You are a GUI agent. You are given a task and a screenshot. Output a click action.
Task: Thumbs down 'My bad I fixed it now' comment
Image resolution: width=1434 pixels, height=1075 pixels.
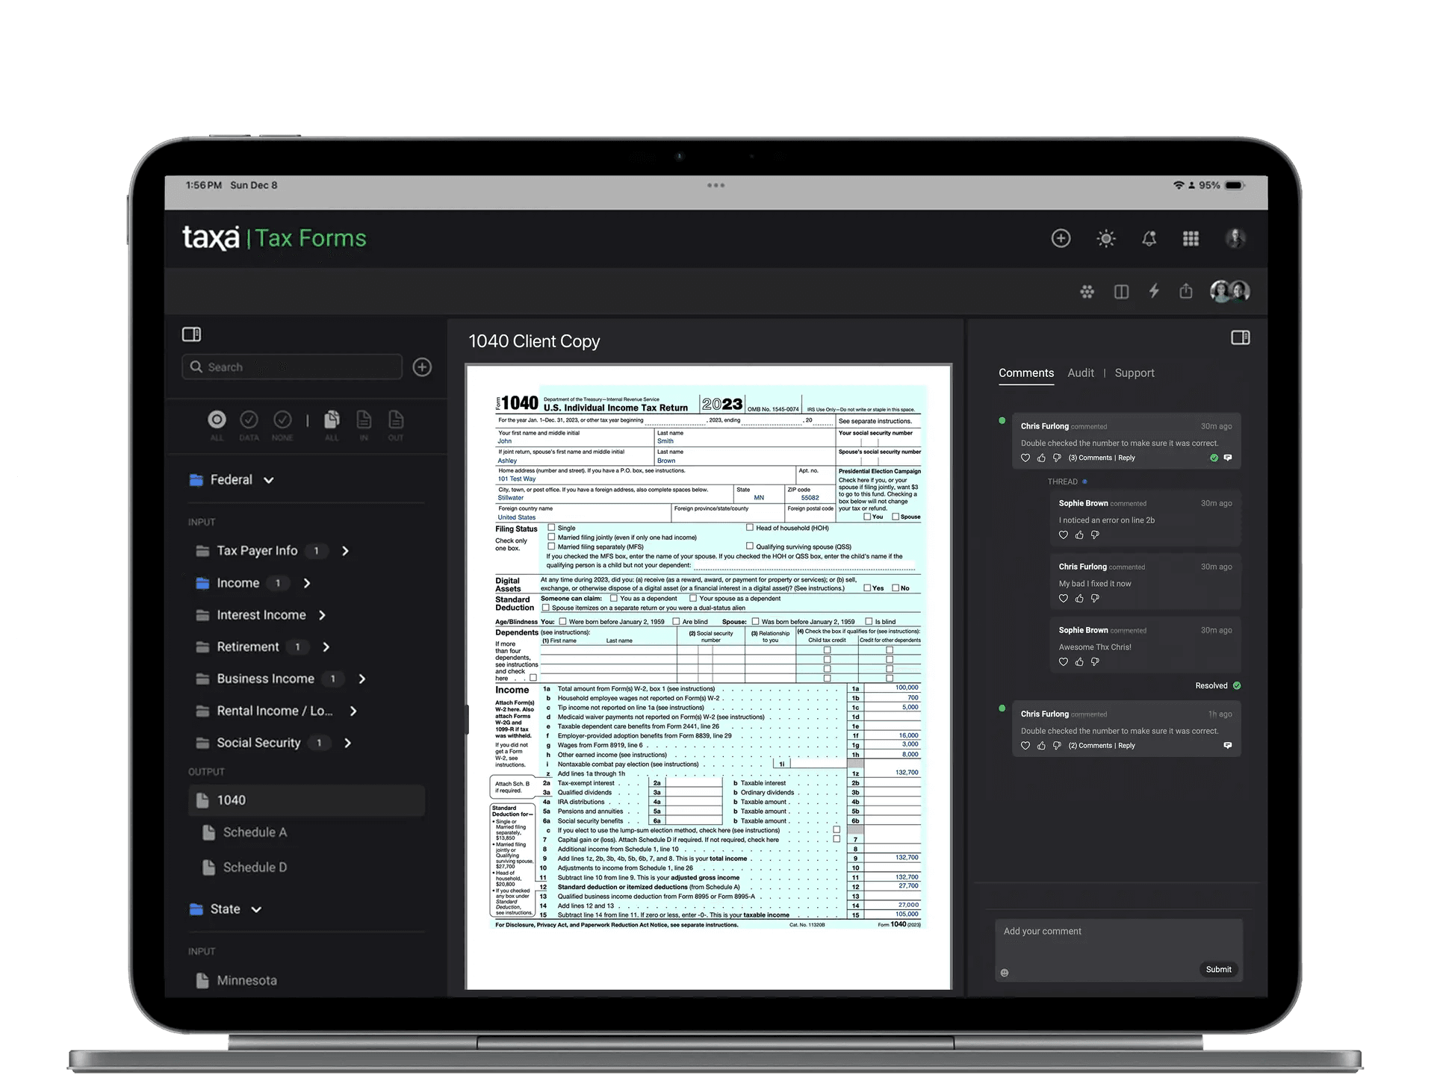[1095, 598]
